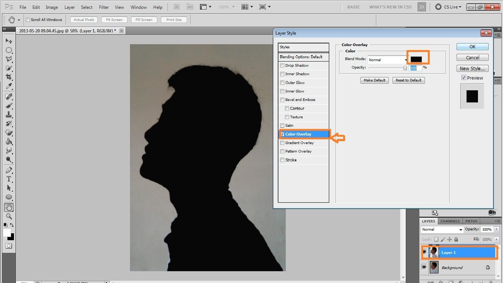The height and width of the screenshot is (283, 503).
Task: Select the Pen tool
Action: 9,170
